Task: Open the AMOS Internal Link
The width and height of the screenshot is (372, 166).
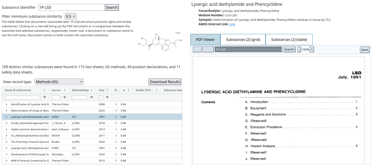Action: 232,24
